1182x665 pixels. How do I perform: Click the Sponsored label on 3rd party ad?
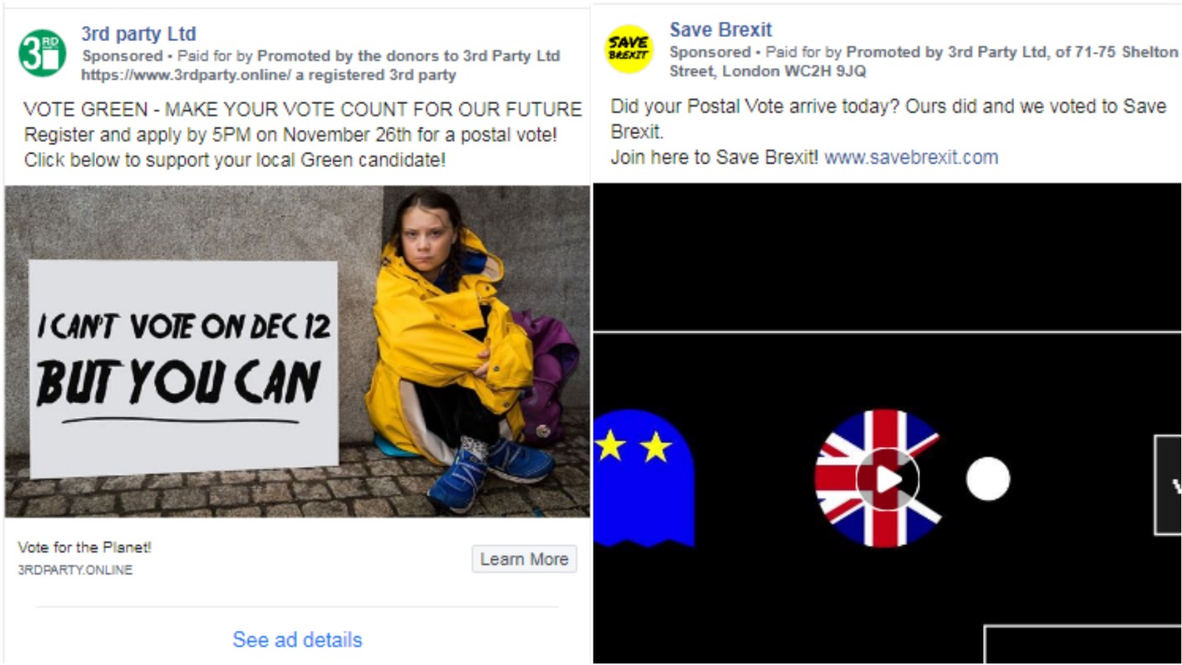122,56
